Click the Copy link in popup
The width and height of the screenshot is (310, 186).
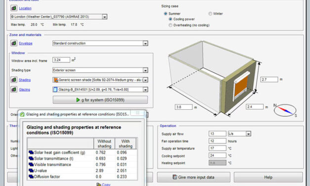pyautogui.click(x=106, y=185)
